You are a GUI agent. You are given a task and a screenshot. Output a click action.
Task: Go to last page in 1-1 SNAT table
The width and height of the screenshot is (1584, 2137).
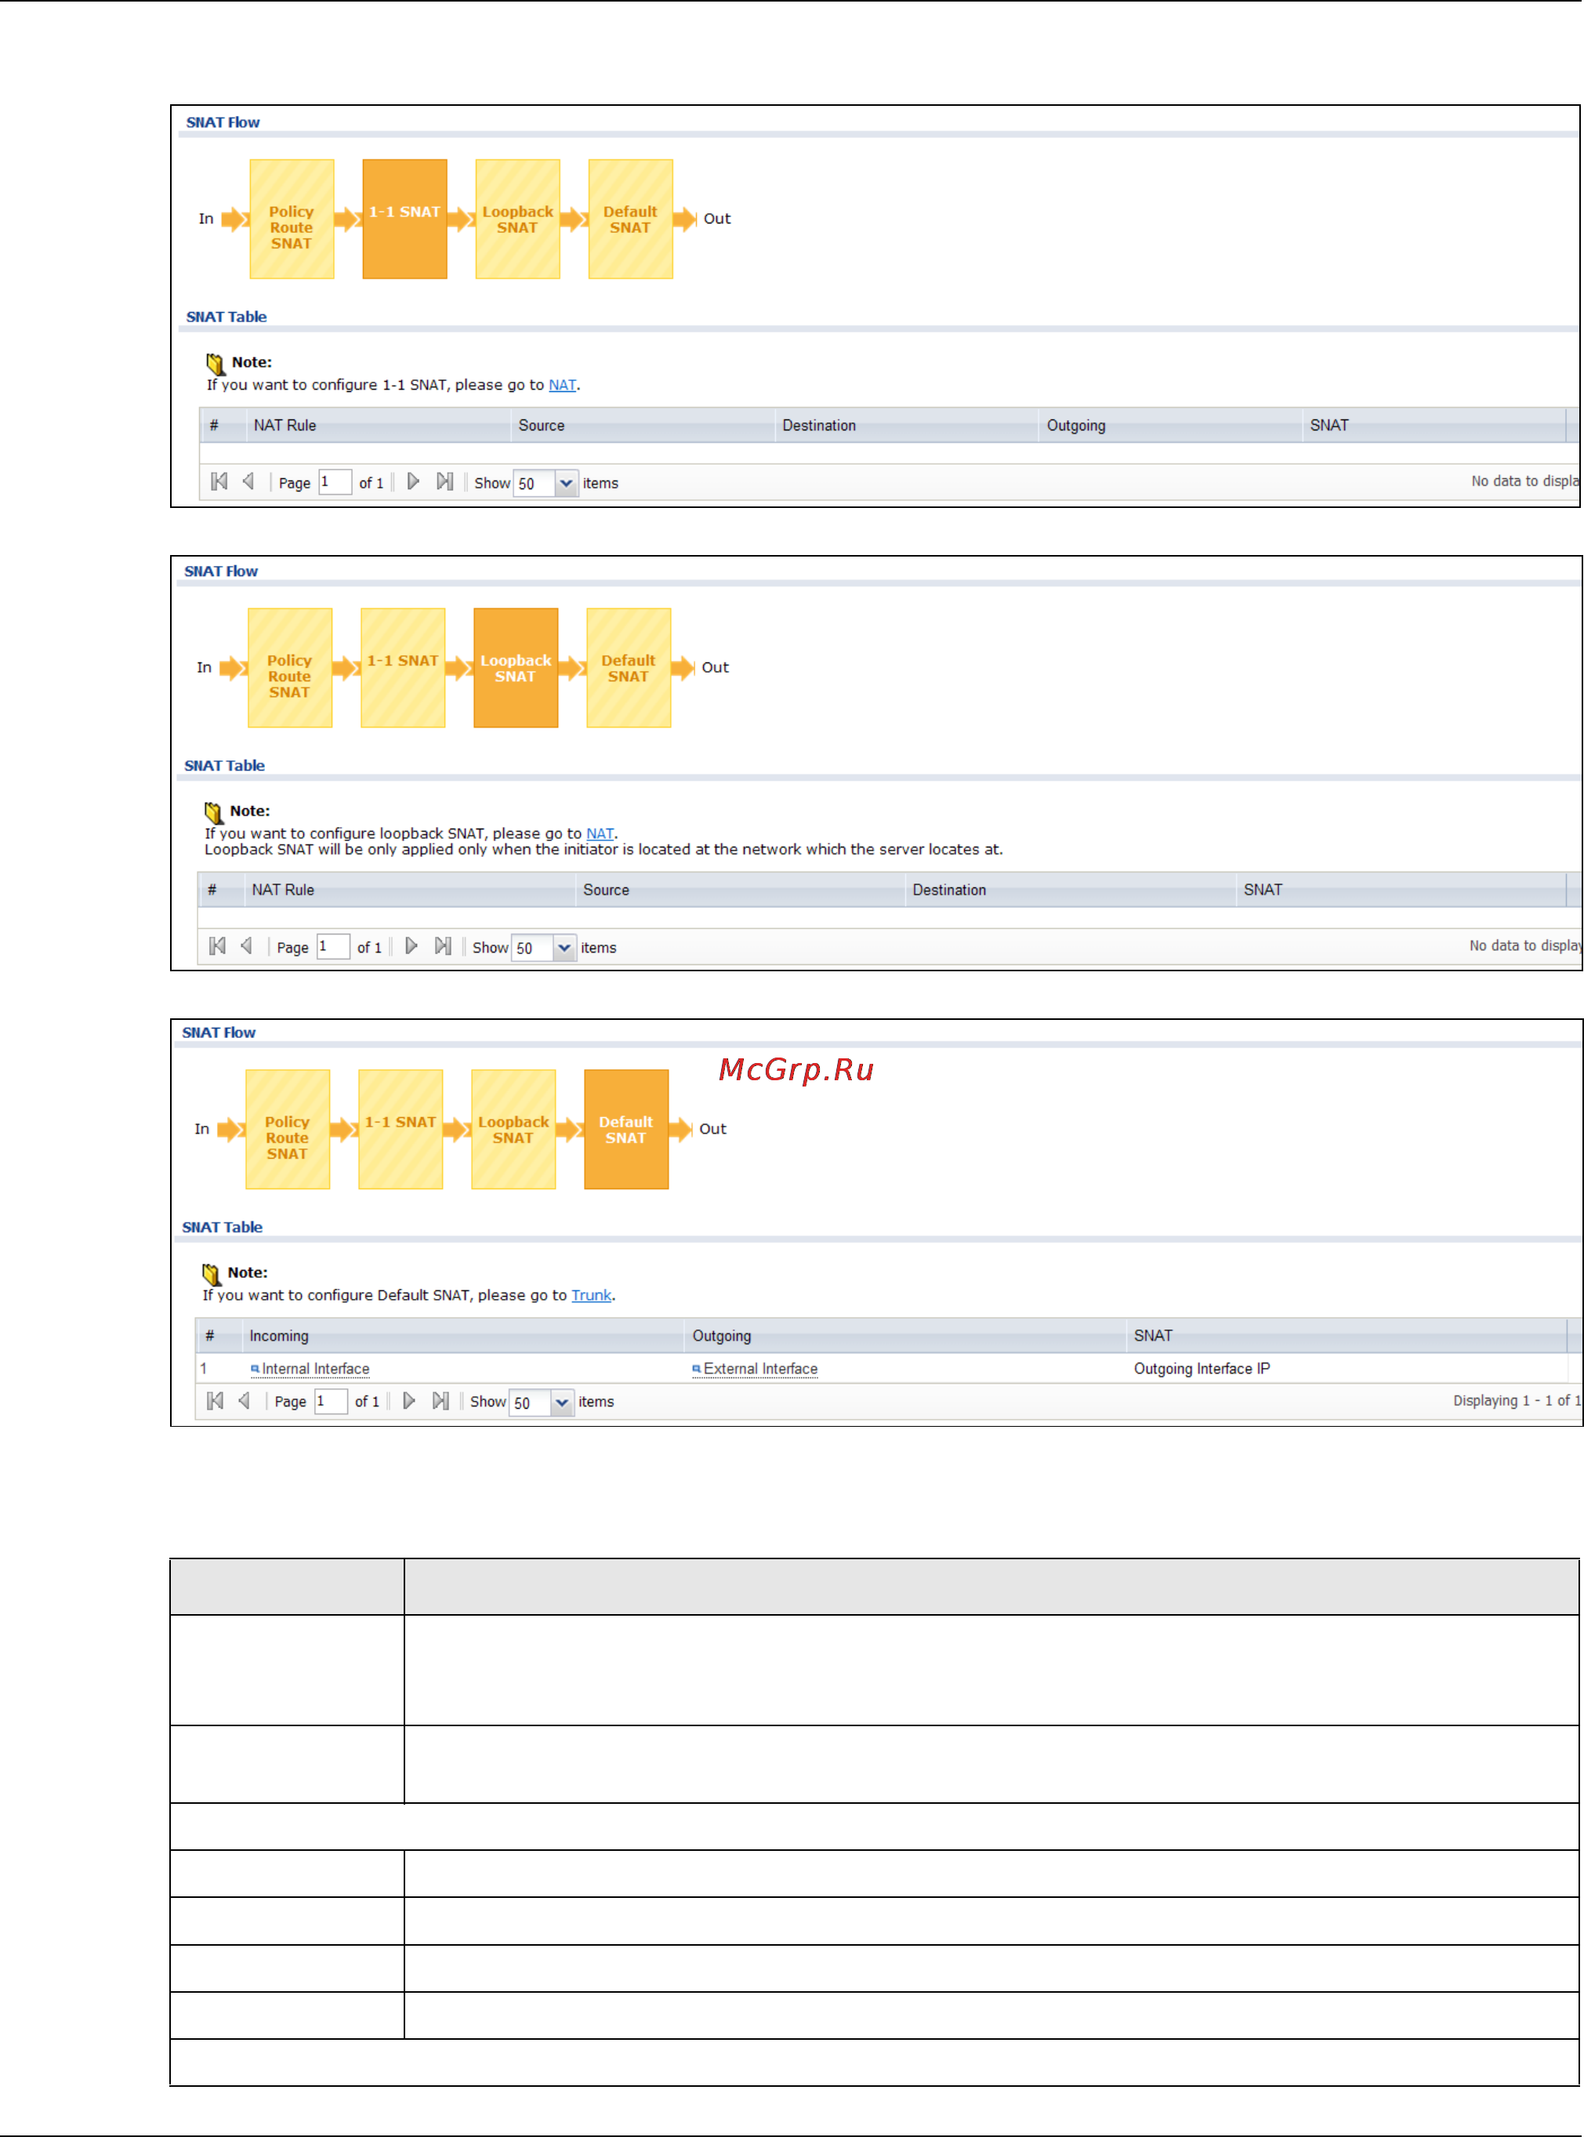445,481
